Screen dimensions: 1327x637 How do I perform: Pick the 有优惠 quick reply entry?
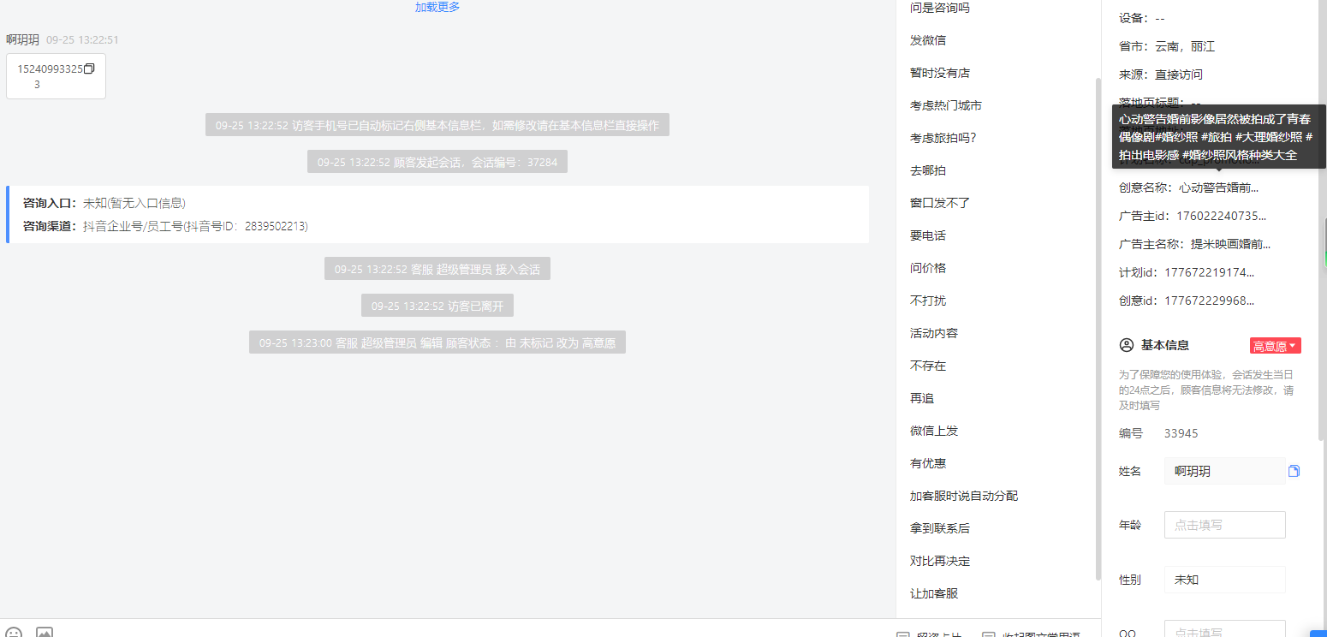[x=928, y=463]
